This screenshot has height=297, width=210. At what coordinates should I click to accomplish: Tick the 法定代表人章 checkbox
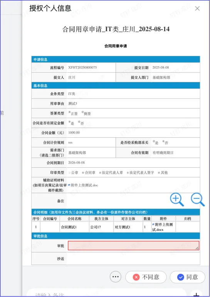(x=100, y=173)
